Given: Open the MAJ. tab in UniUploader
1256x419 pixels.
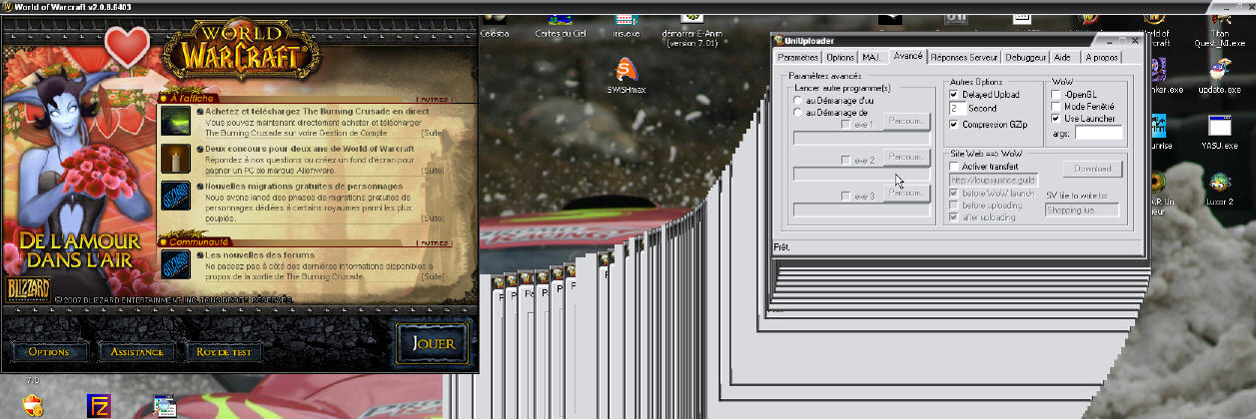Looking at the screenshot, I should tap(872, 57).
